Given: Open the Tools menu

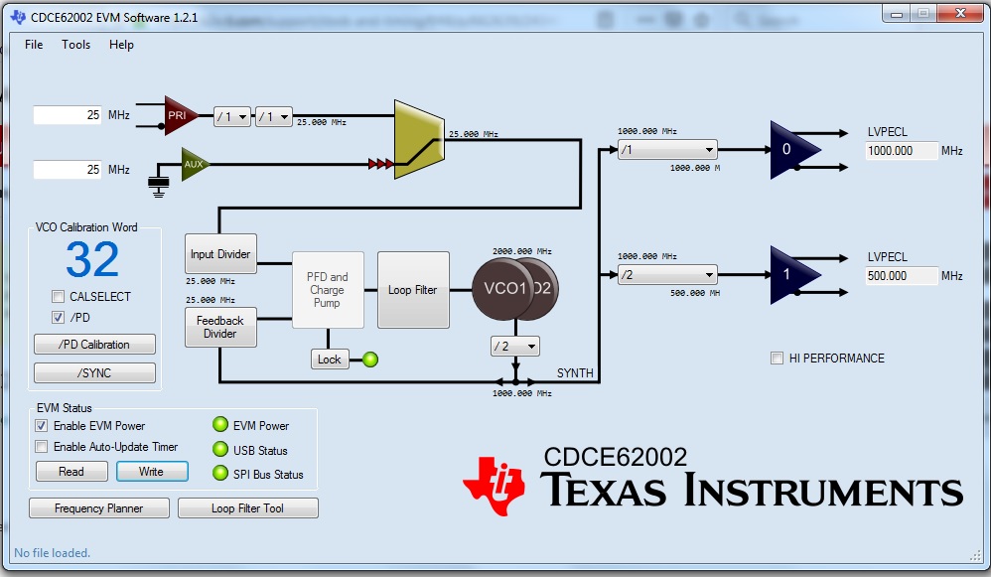Looking at the screenshot, I should click(x=75, y=45).
